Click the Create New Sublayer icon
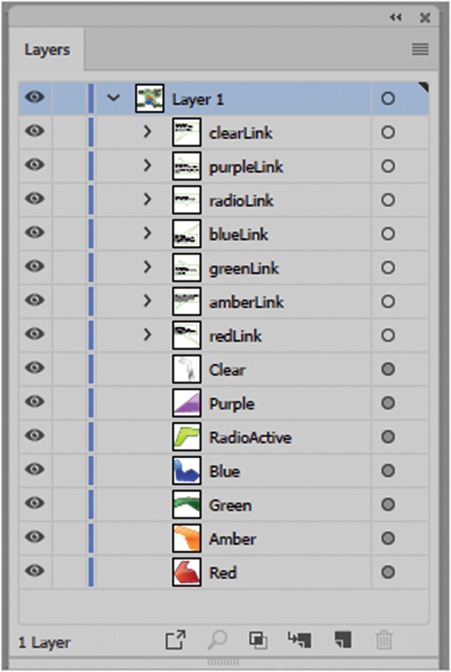The width and height of the screenshot is (451, 672). coord(299,640)
